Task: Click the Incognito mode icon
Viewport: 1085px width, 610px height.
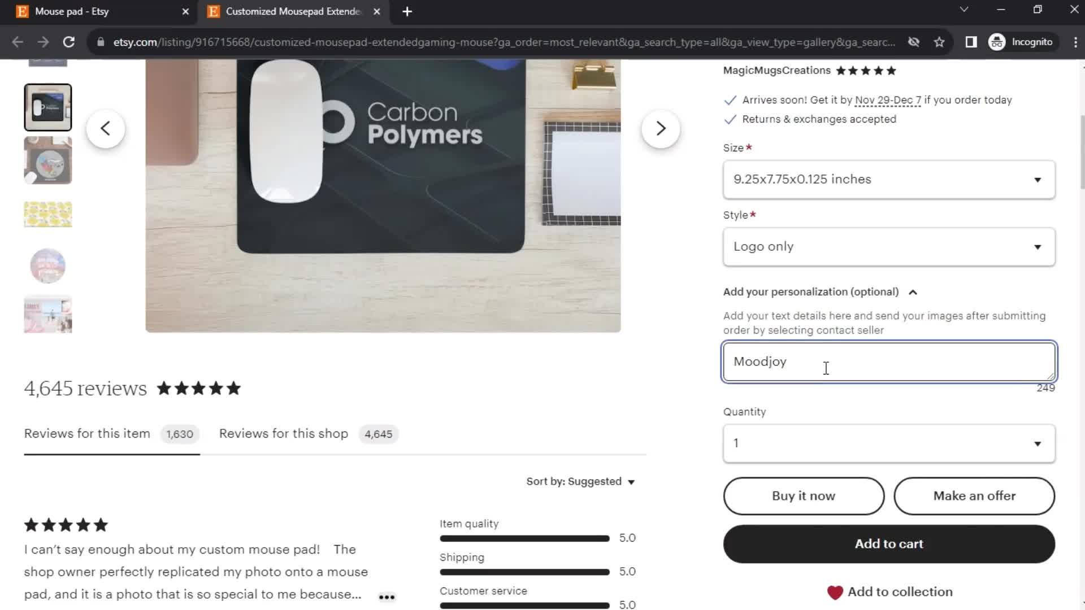Action: [999, 42]
